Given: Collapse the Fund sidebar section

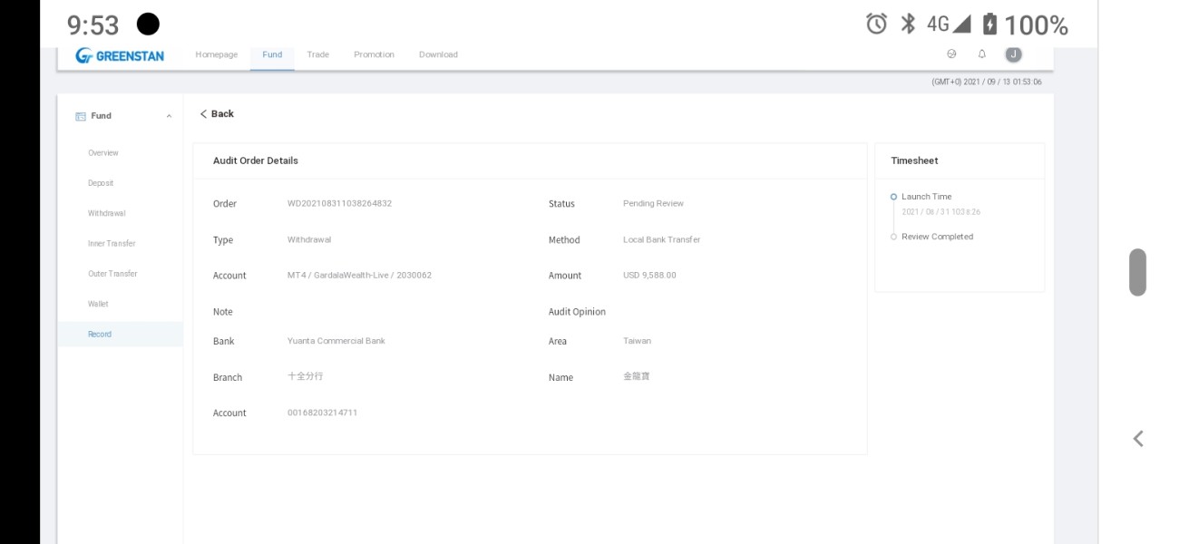Looking at the screenshot, I should tap(169, 116).
